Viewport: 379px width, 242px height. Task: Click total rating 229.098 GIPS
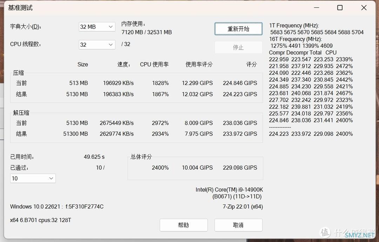click(240, 168)
